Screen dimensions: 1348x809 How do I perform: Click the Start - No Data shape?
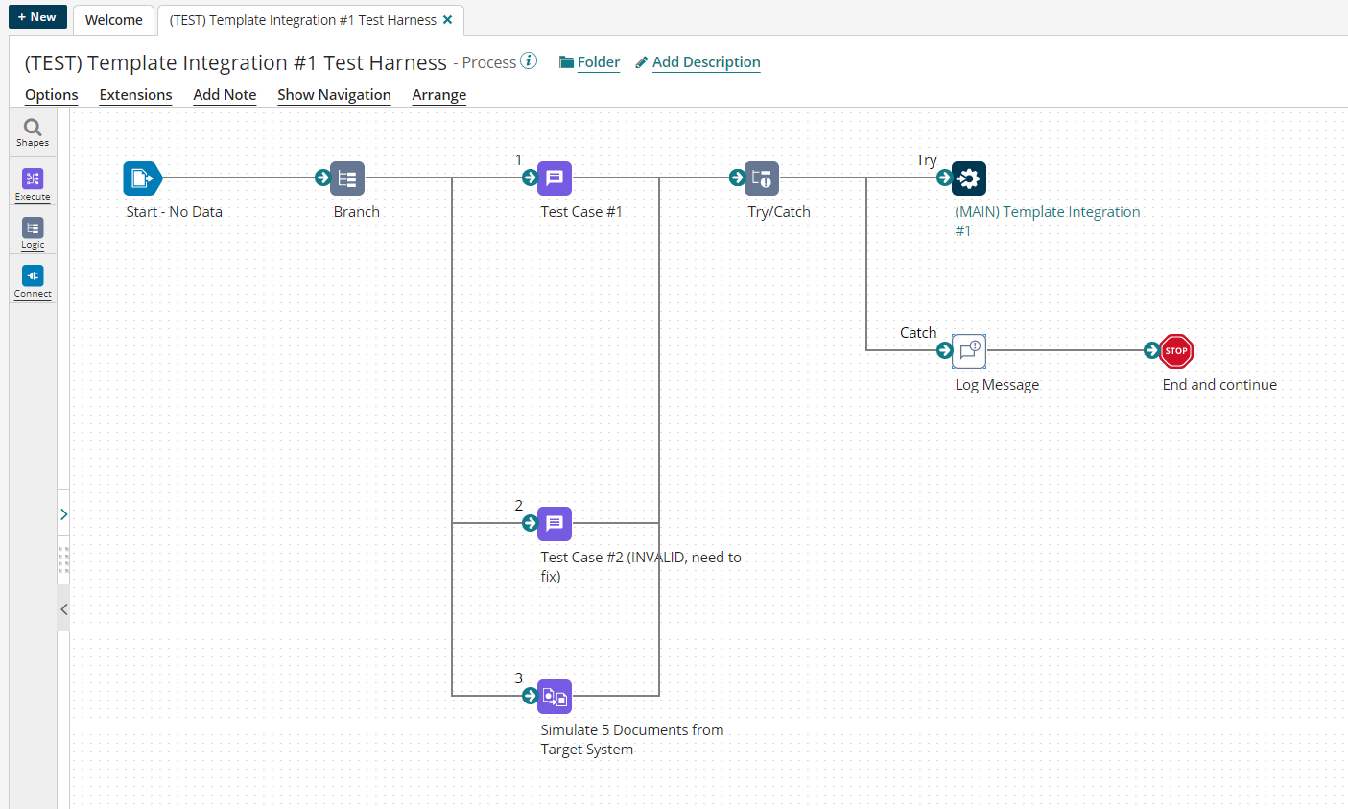[141, 178]
